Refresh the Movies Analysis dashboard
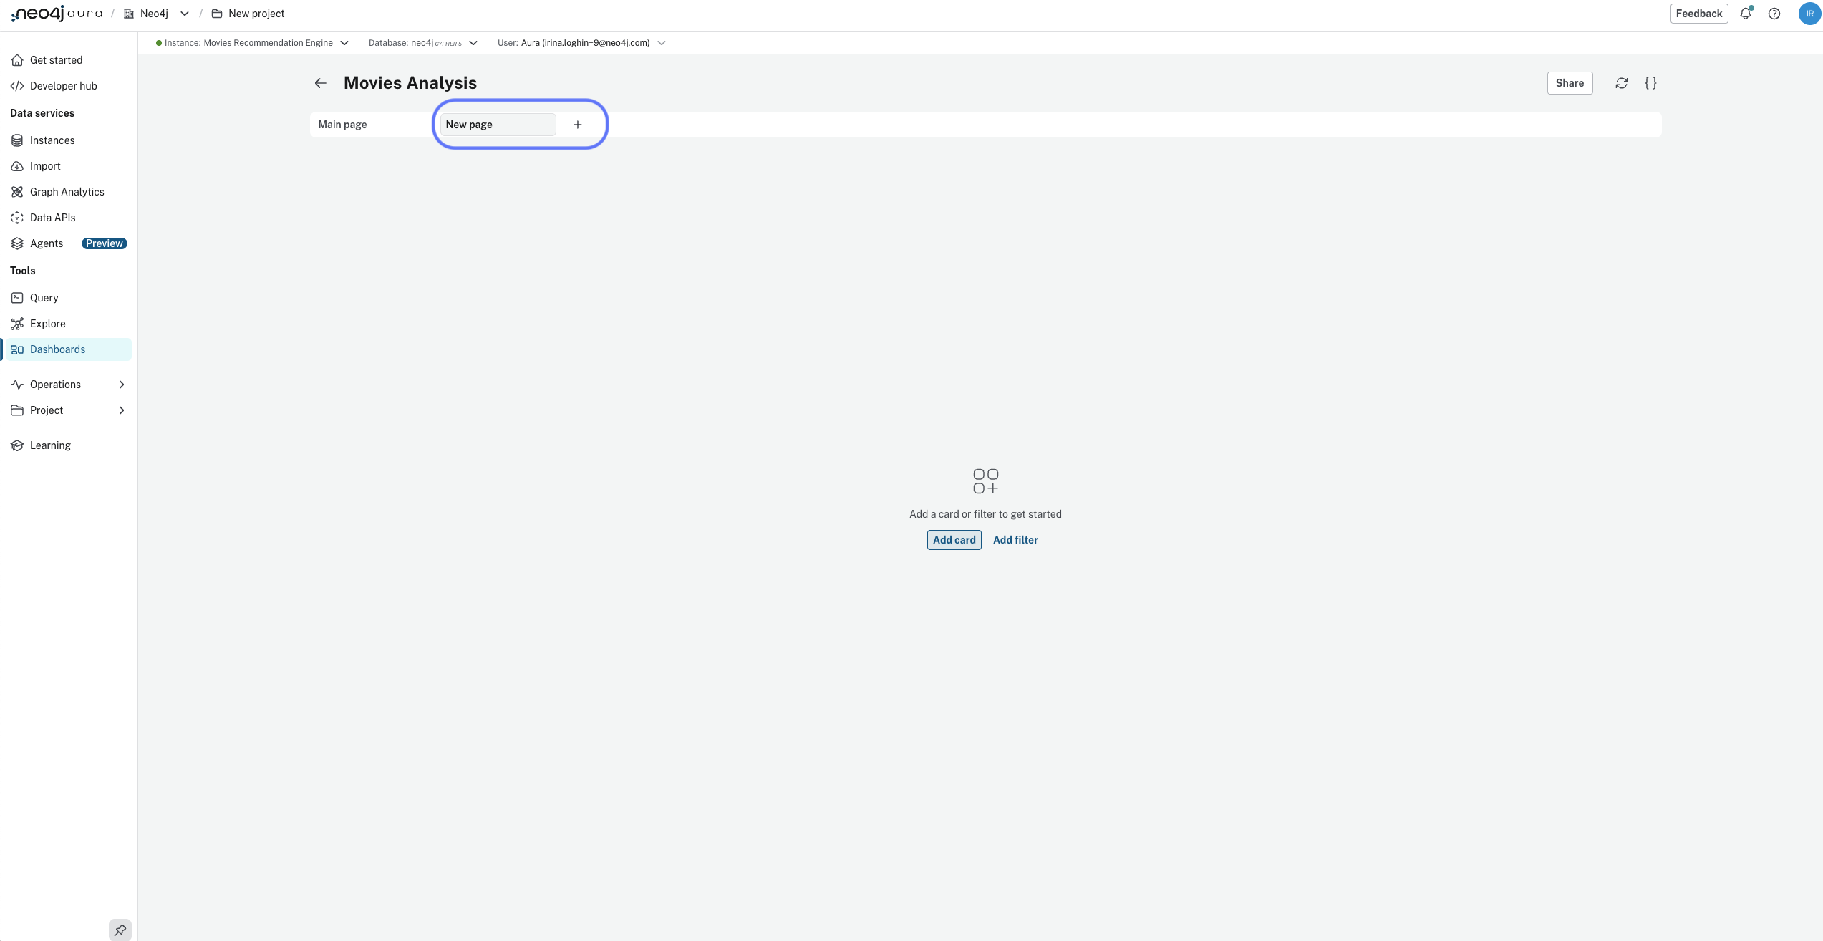Image resolution: width=1823 pixels, height=941 pixels. 1621,82
